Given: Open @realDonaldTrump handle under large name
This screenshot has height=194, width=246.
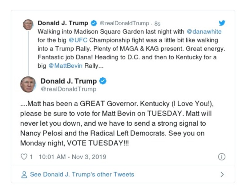Looking at the screenshot, I should (x=68, y=89).
